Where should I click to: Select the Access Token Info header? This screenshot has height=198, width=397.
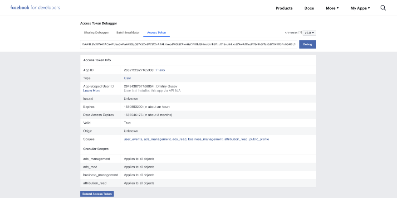click(97, 60)
